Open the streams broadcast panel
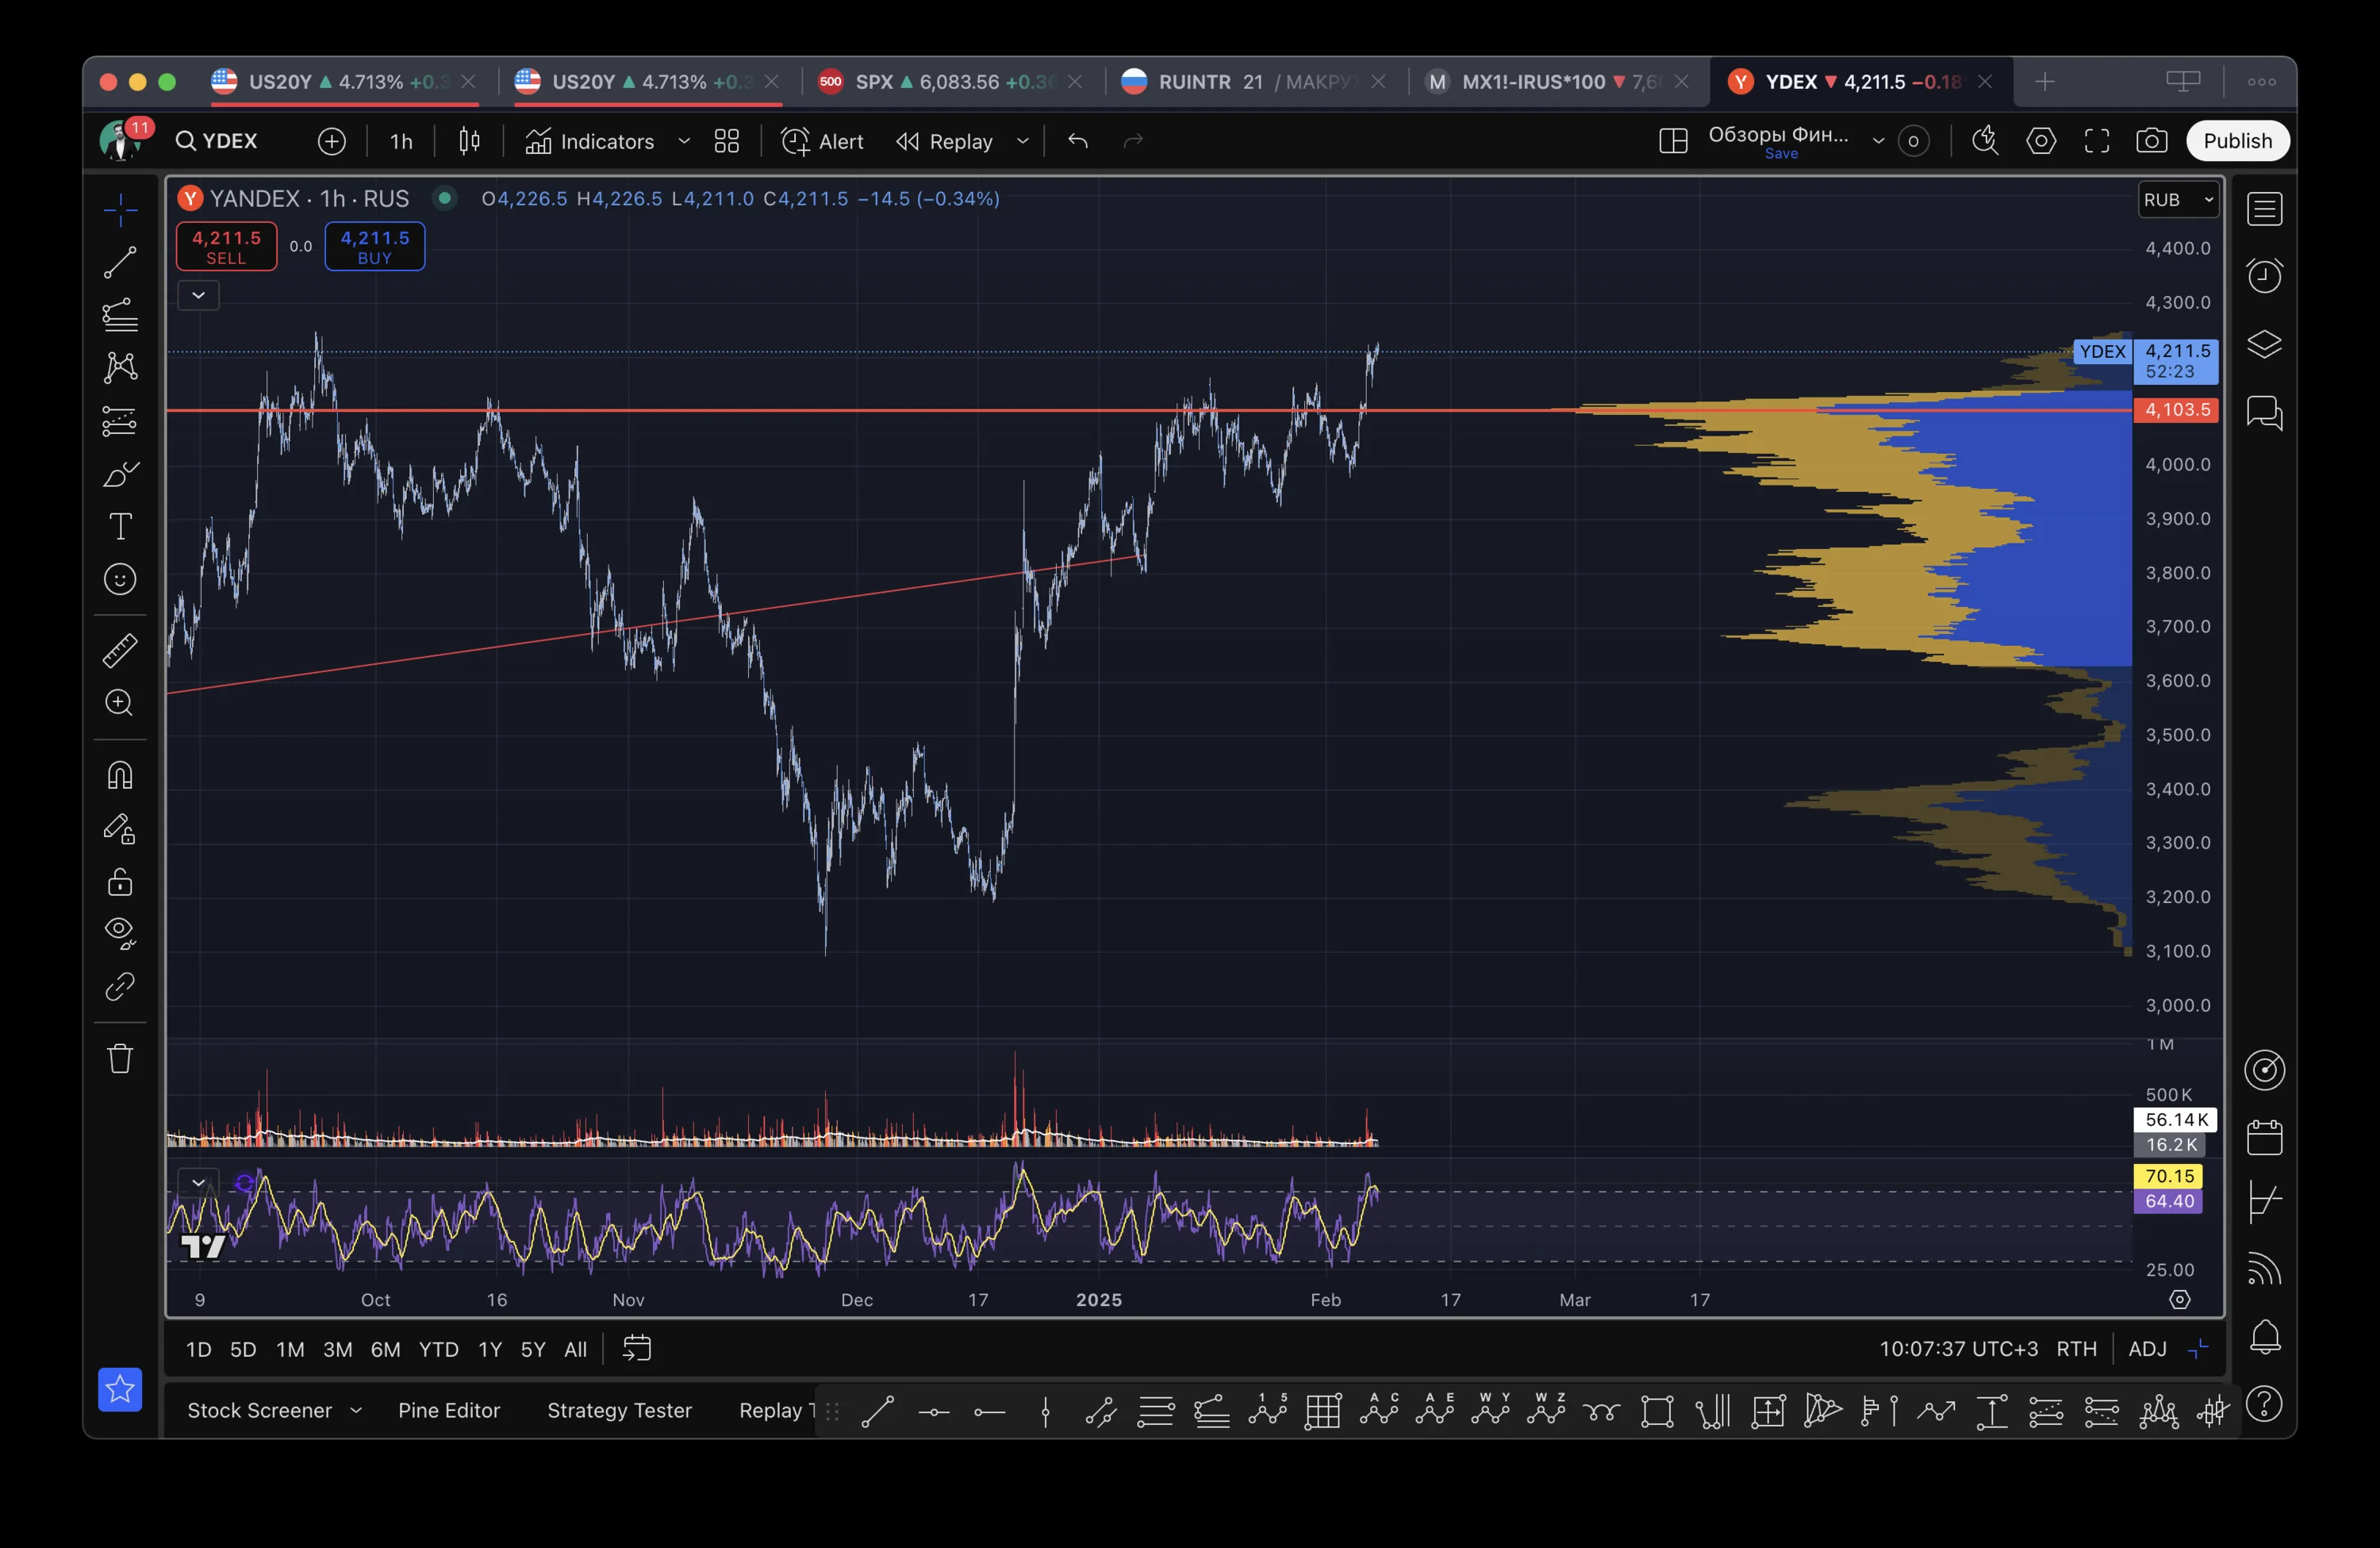 coord(2264,1270)
